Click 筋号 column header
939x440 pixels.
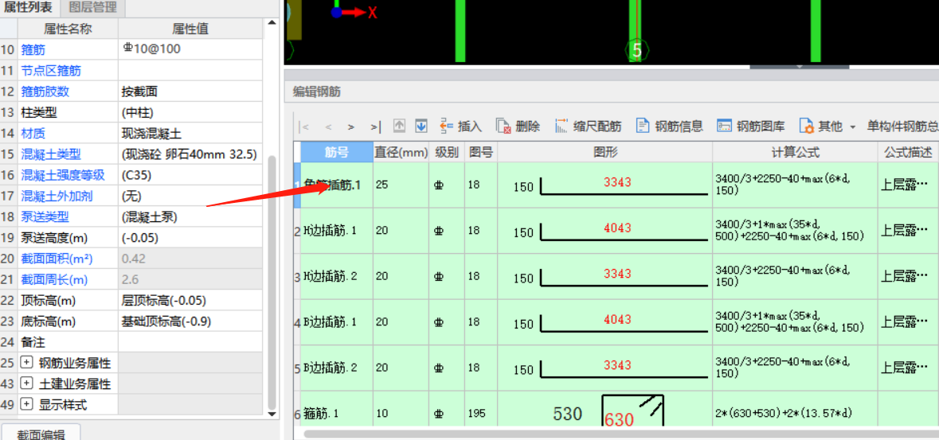click(x=337, y=152)
